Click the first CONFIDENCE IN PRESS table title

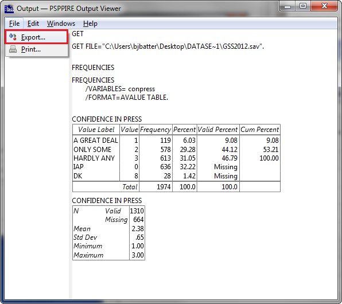(x=107, y=119)
